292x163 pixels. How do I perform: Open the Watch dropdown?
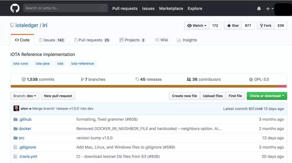(x=197, y=26)
